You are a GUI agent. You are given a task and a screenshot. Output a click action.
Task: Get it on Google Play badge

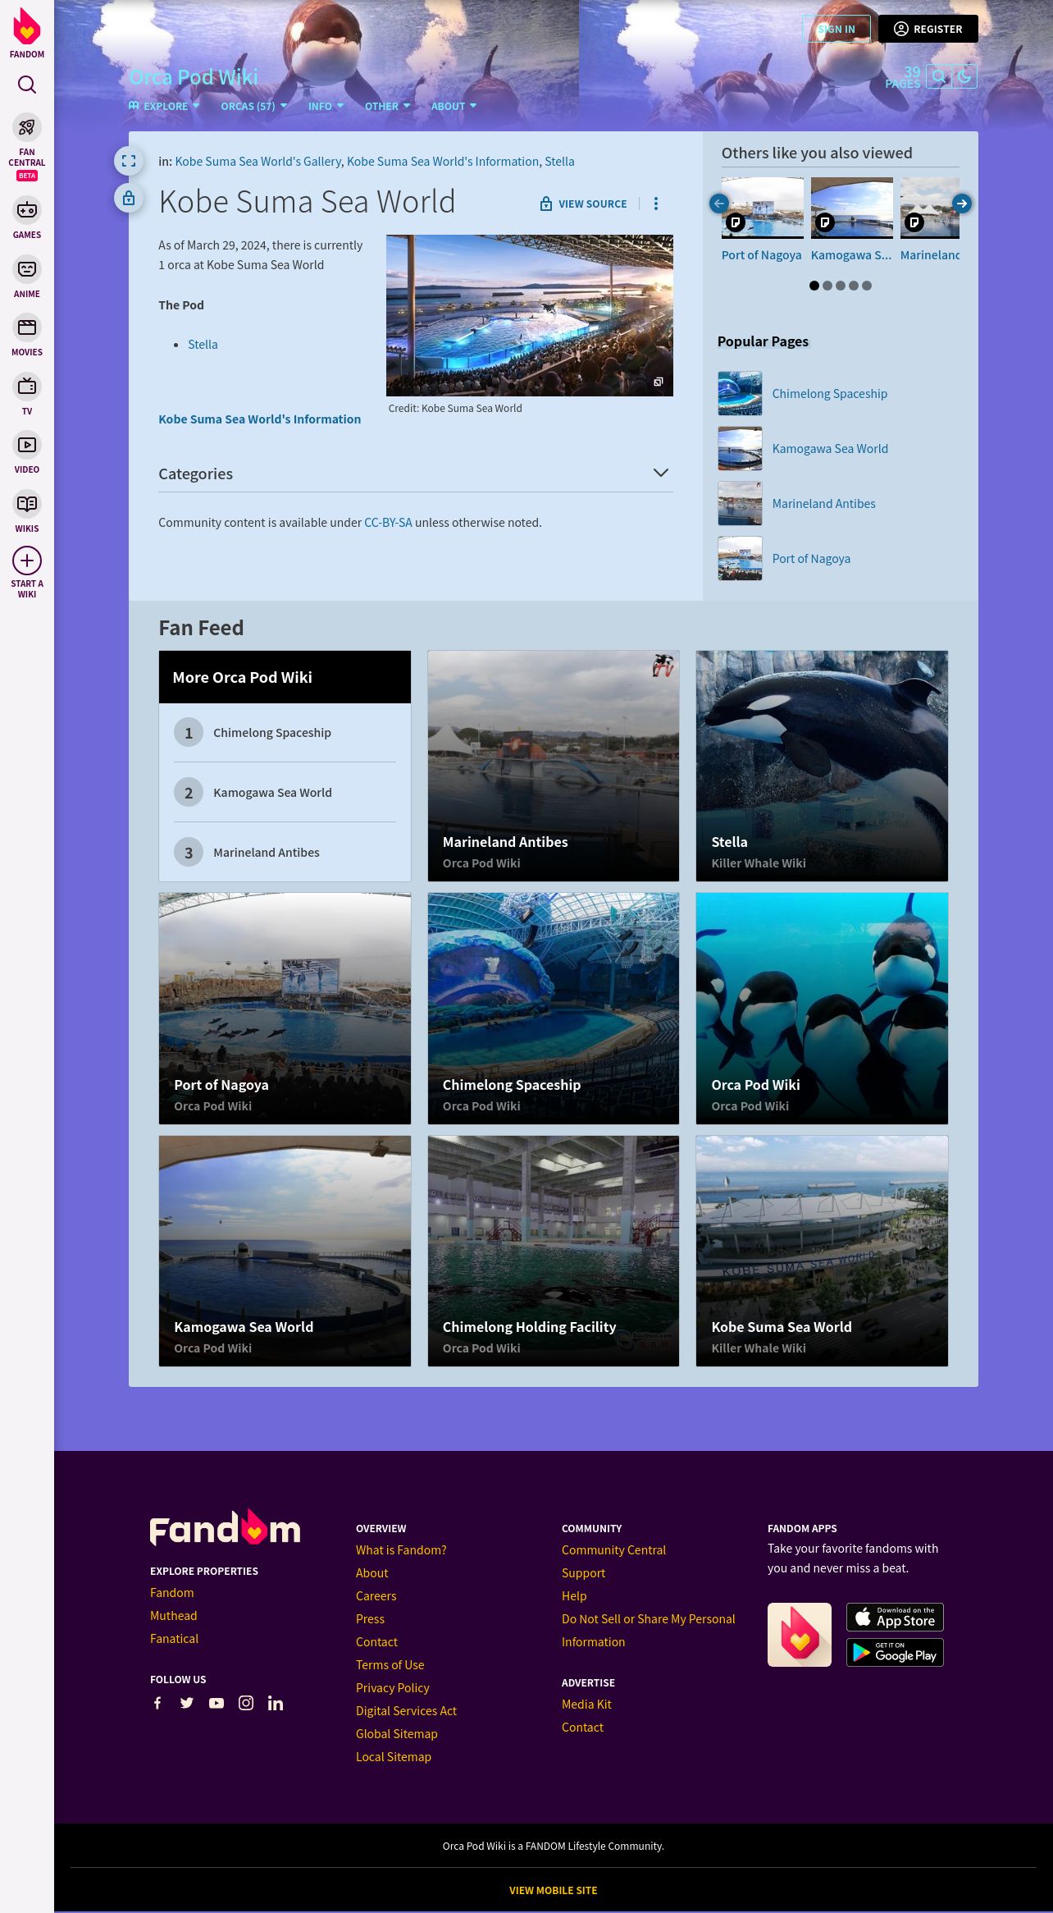click(895, 1652)
